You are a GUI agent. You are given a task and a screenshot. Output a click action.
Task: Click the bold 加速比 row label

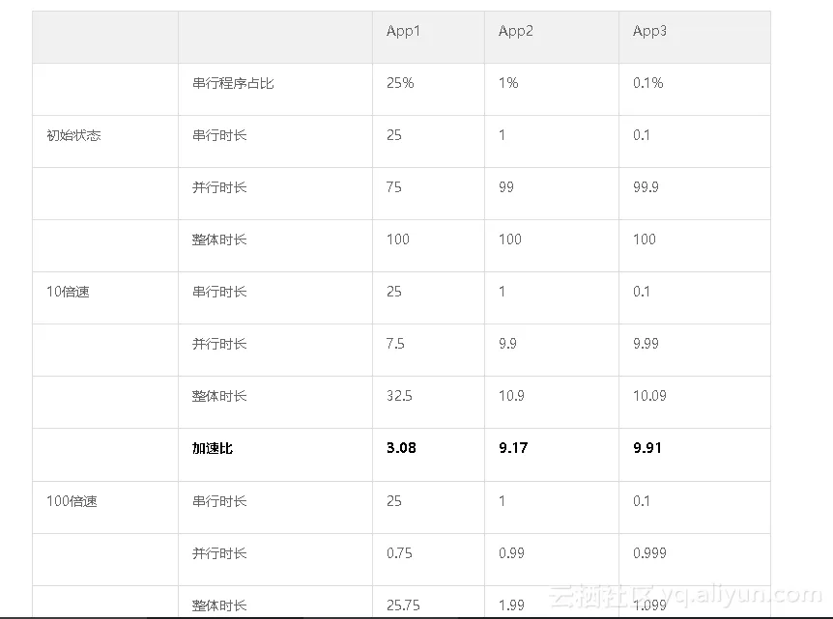[213, 448]
